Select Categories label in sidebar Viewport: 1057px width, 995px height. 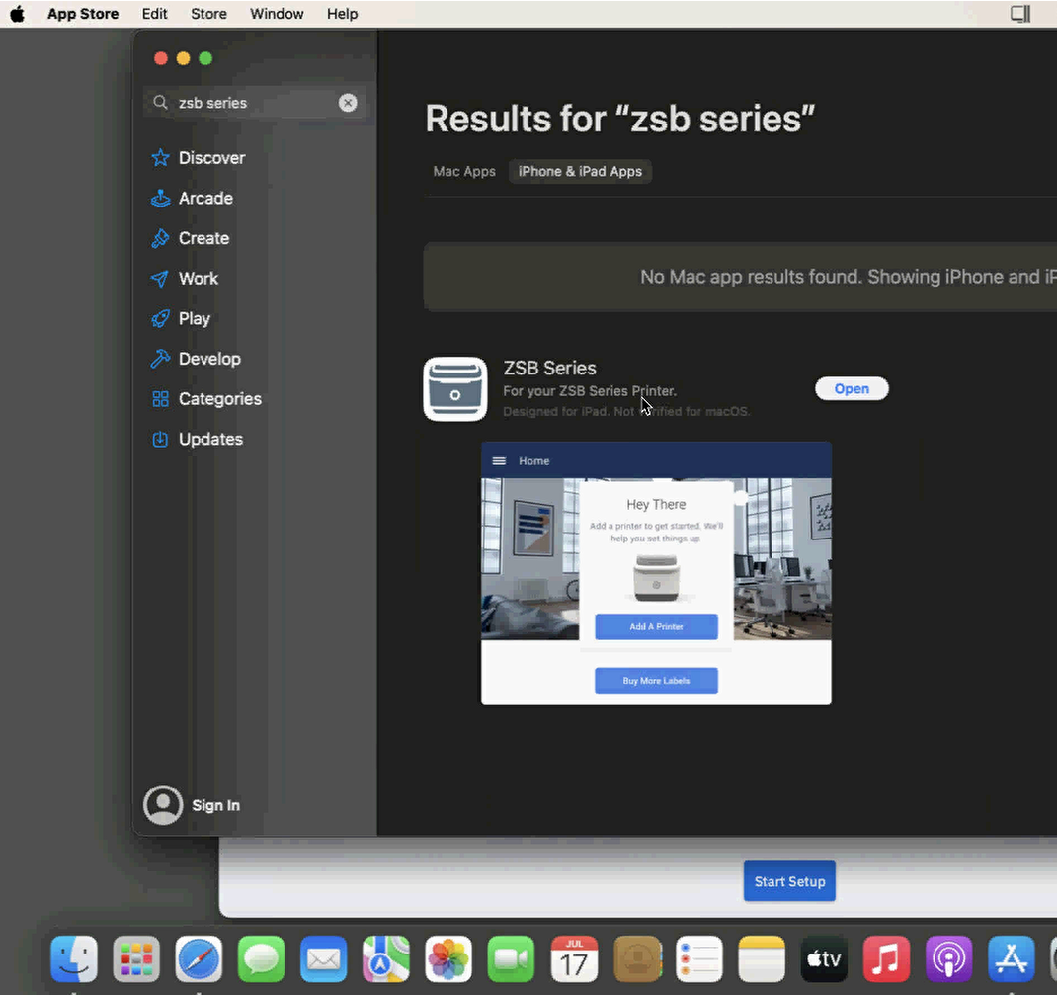pyautogui.click(x=219, y=399)
